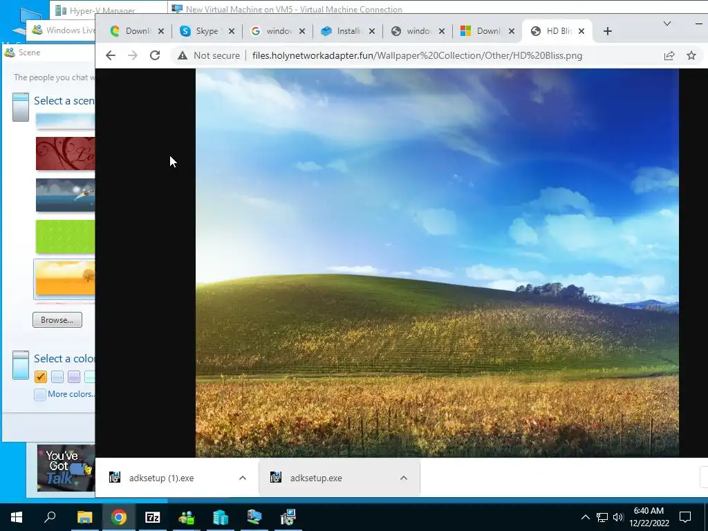Click the address bar URL
708x531 pixels.
click(417, 55)
